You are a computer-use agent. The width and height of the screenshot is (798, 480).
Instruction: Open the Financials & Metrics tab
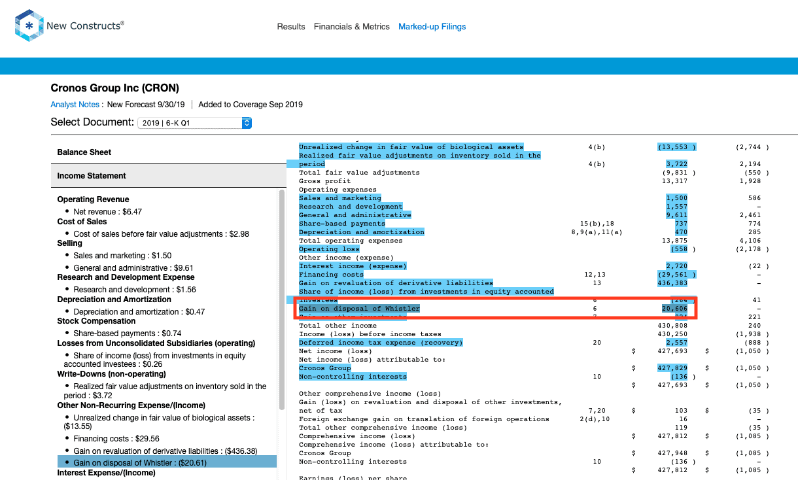(x=352, y=27)
